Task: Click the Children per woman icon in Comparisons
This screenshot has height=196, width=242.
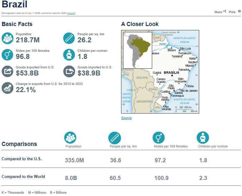Action: (203, 138)
